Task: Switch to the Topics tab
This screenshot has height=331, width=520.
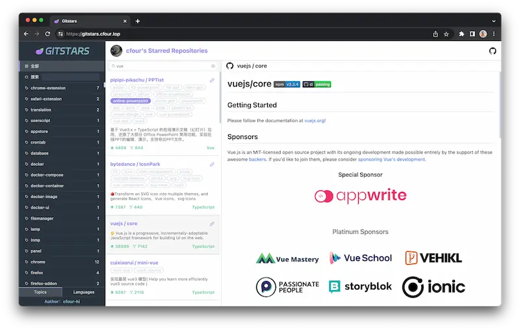Action: tap(40, 292)
